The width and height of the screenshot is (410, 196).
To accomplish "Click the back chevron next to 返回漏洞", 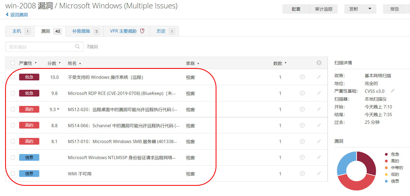I will (x=7, y=15).
